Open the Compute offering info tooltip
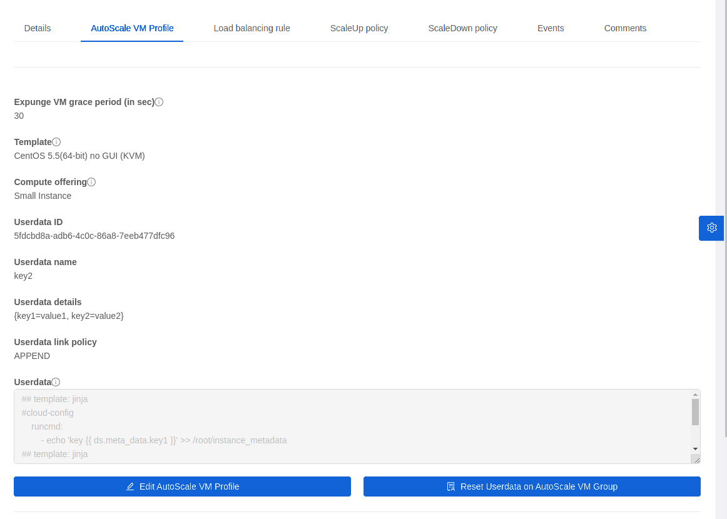The width and height of the screenshot is (727, 519). coord(92,181)
